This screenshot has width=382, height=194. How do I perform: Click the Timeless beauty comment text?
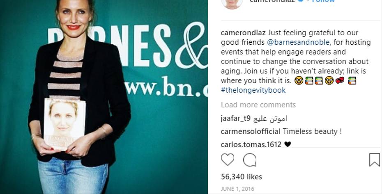(312, 132)
